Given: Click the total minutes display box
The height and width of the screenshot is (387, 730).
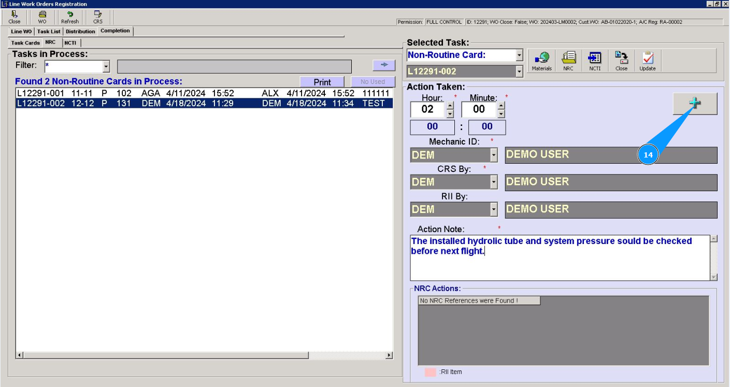Looking at the screenshot, I should point(487,127).
